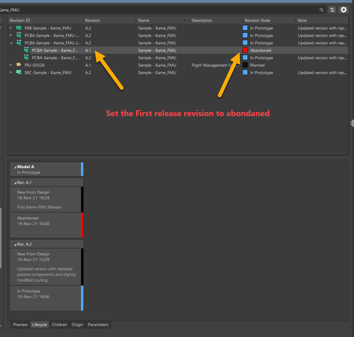Sort by the Revision State column header
Screen dimensions: 354x337
pos(269,20)
